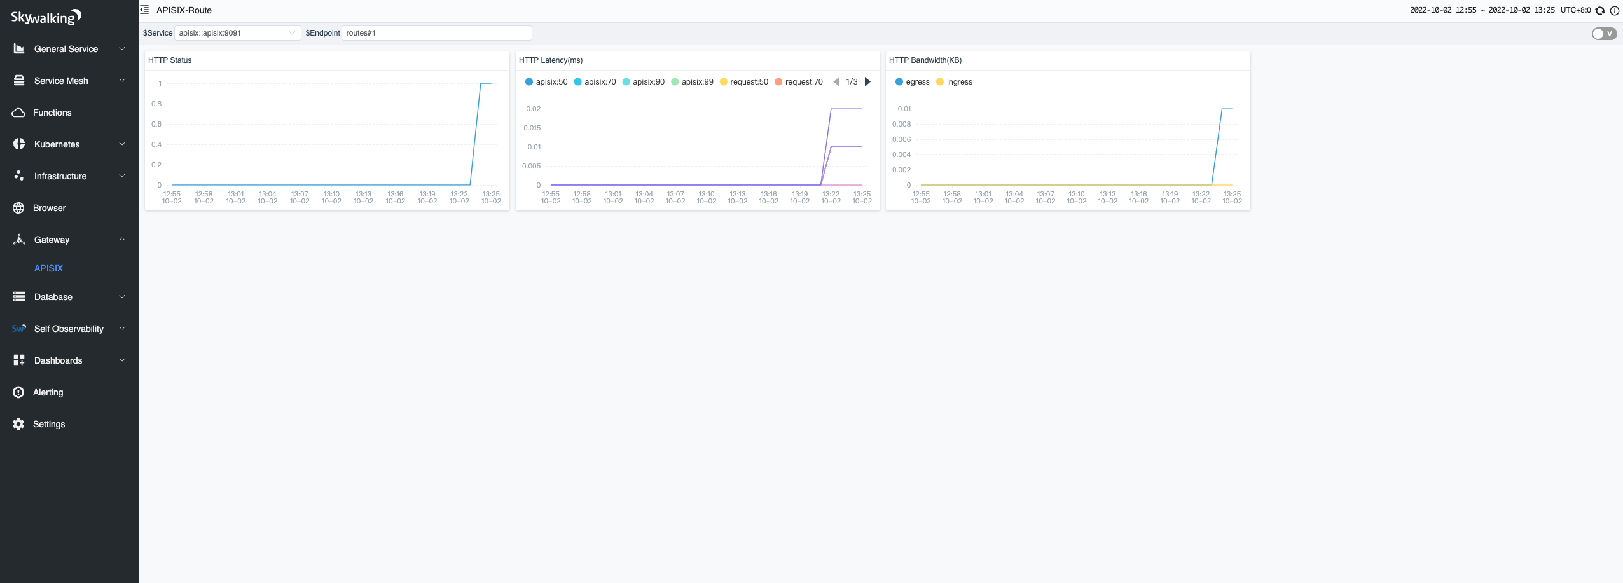Click the General Service chart icon
Screen dimensions: 1623x583
coord(19,49)
